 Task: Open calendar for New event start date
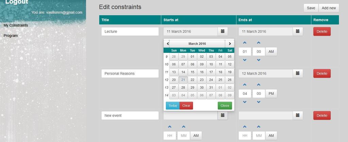[223, 116]
